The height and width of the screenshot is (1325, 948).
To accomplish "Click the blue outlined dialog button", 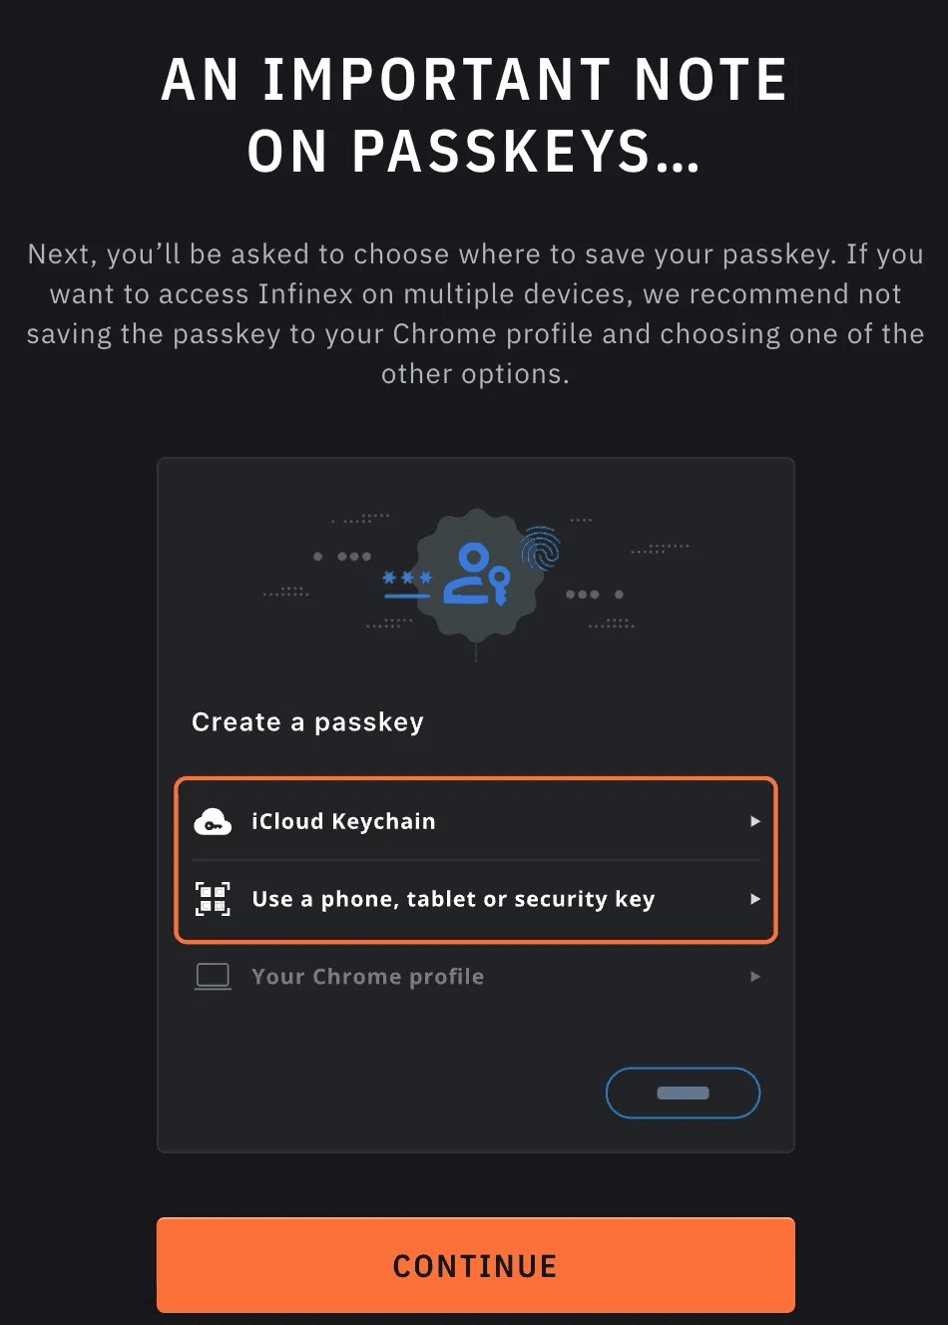I will (x=683, y=1093).
